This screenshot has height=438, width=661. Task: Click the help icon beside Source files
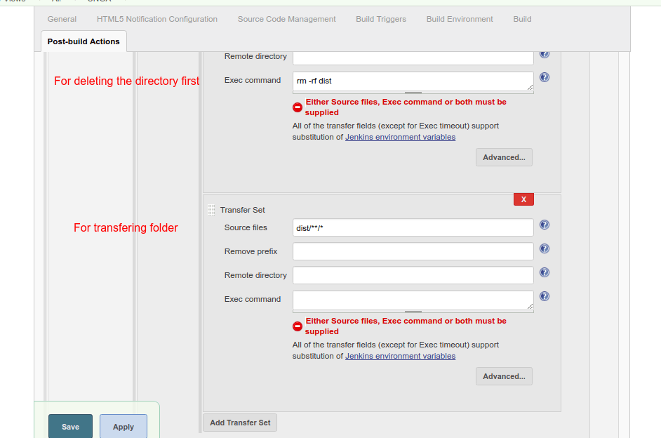tap(545, 225)
